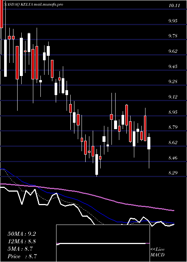Click the MACD inset panel box
187x262 pixels.
tap(103, 243)
